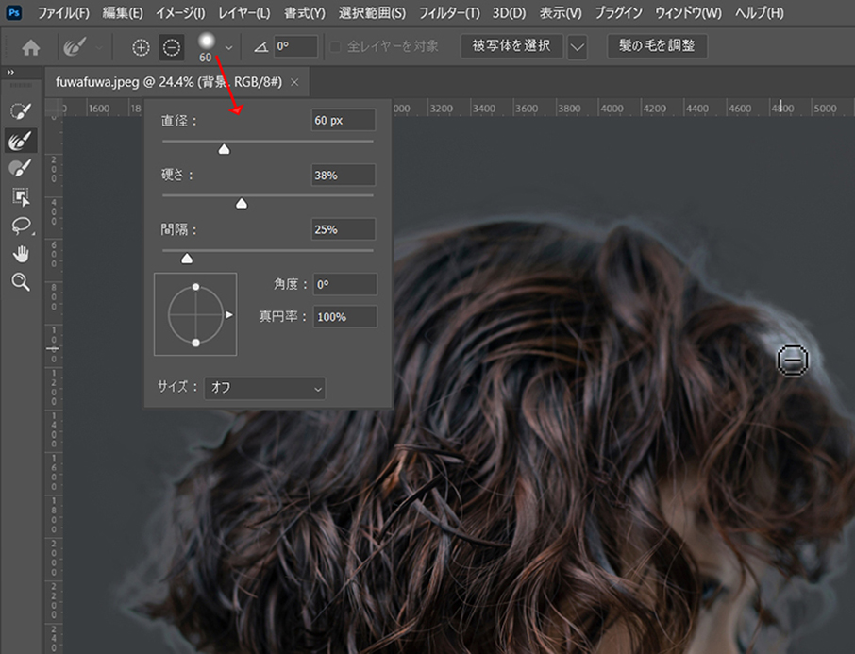Expand the dropdown beside 被写体を選択
Image resolution: width=855 pixels, height=654 pixels.
click(577, 47)
